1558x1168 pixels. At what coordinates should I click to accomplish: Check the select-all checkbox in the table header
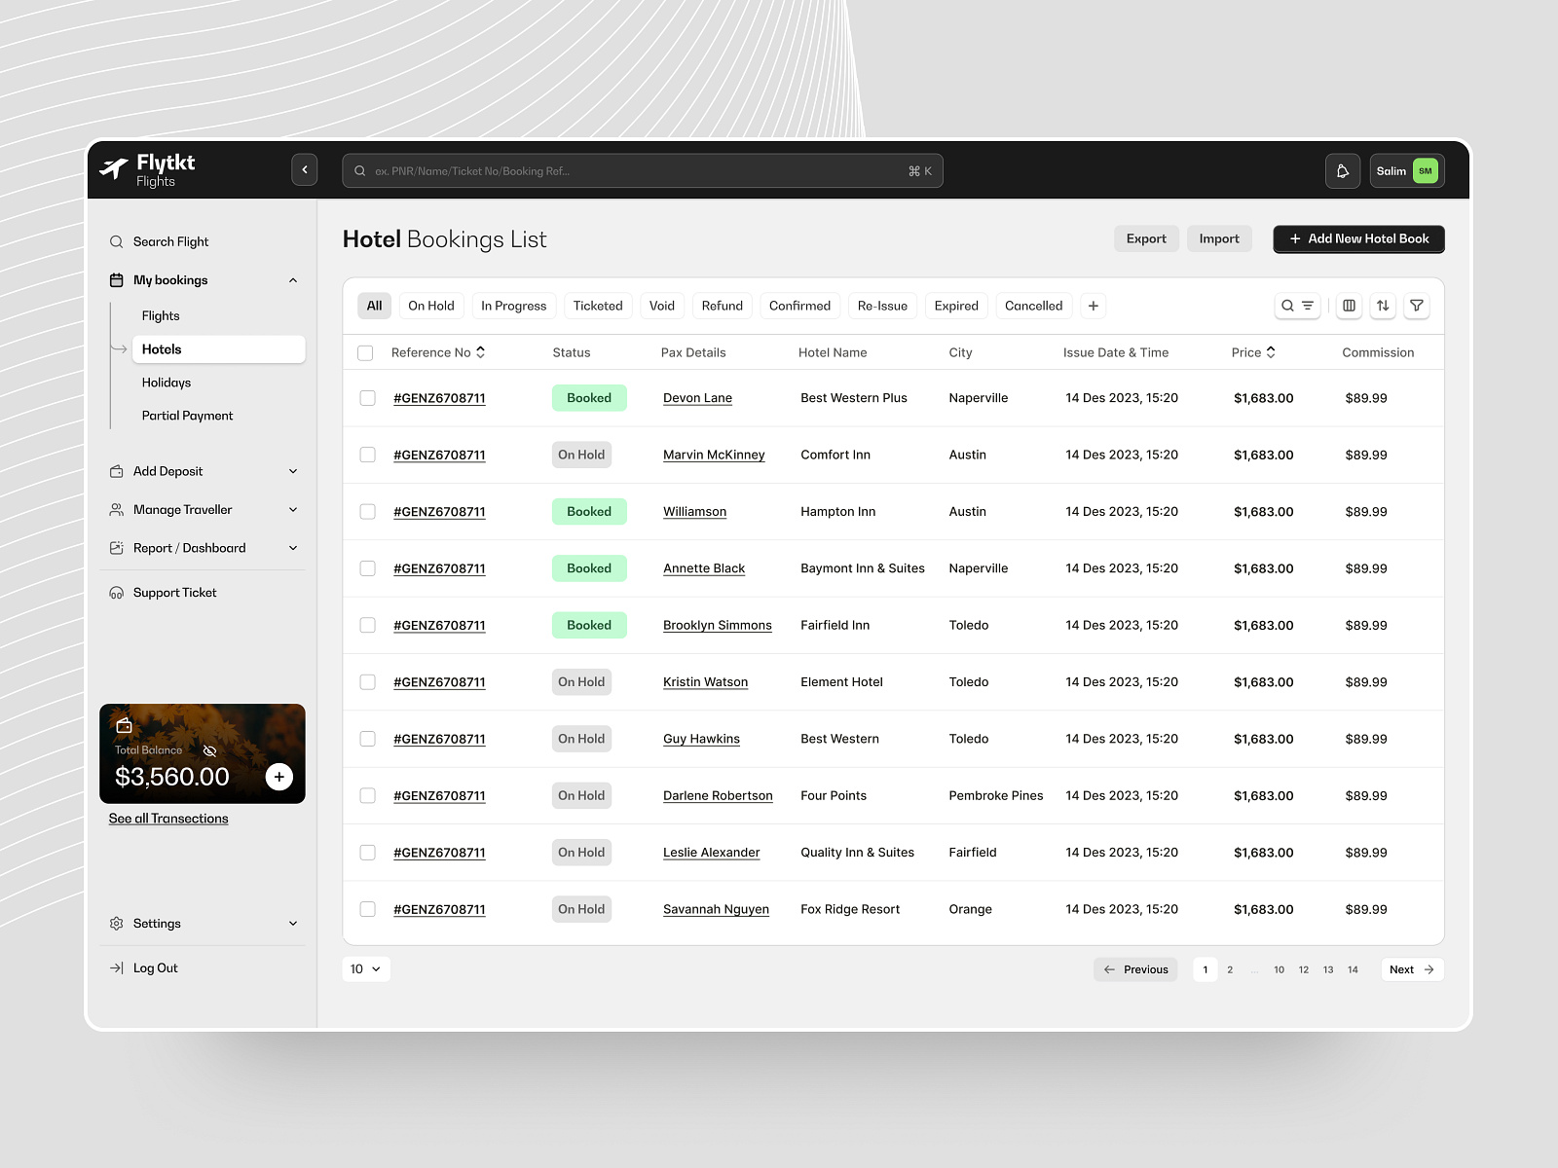366,352
